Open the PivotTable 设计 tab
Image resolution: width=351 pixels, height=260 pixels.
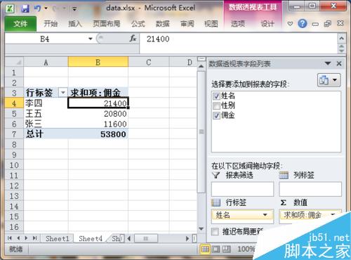click(x=267, y=24)
